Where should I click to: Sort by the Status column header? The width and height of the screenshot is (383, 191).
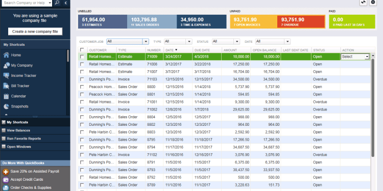coord(326,50)
